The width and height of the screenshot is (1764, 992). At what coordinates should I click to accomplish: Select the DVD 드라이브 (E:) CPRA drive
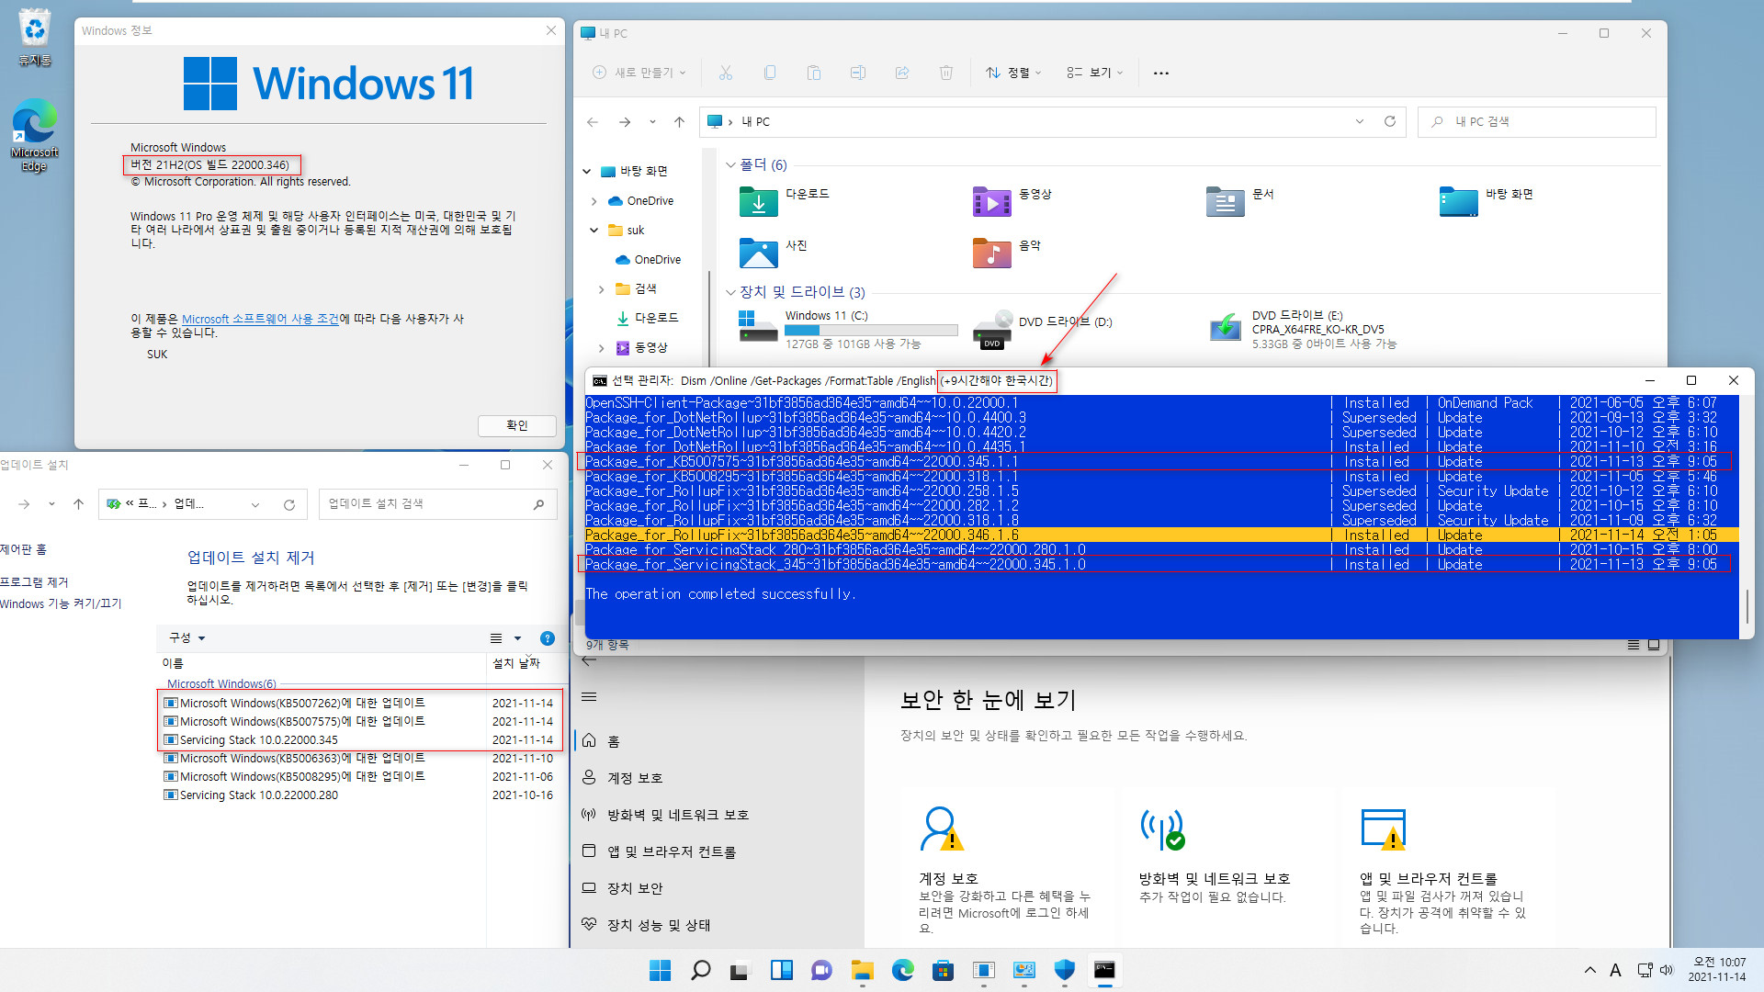coord(1303,329)
